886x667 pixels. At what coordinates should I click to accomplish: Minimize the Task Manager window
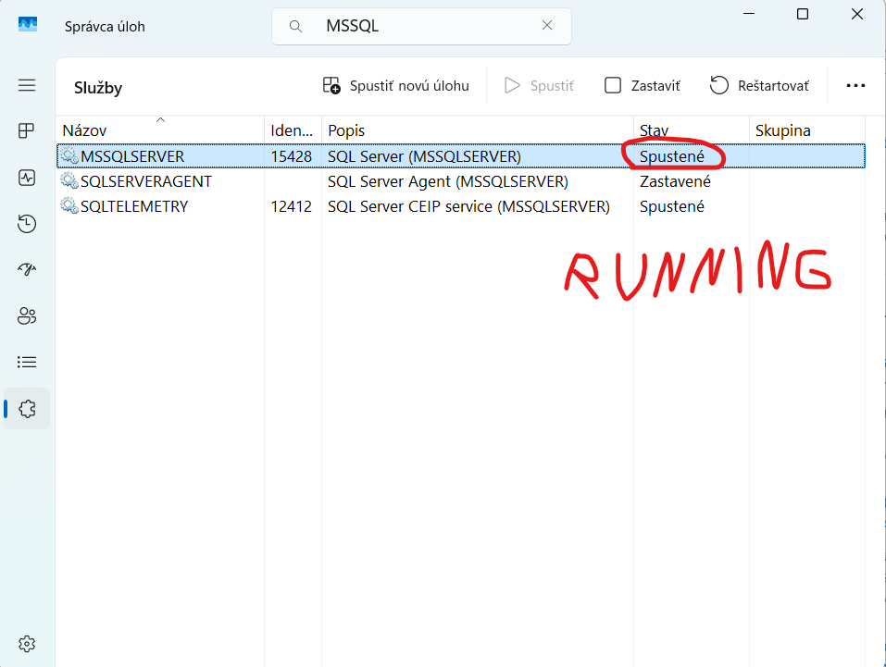pos(749,14)
